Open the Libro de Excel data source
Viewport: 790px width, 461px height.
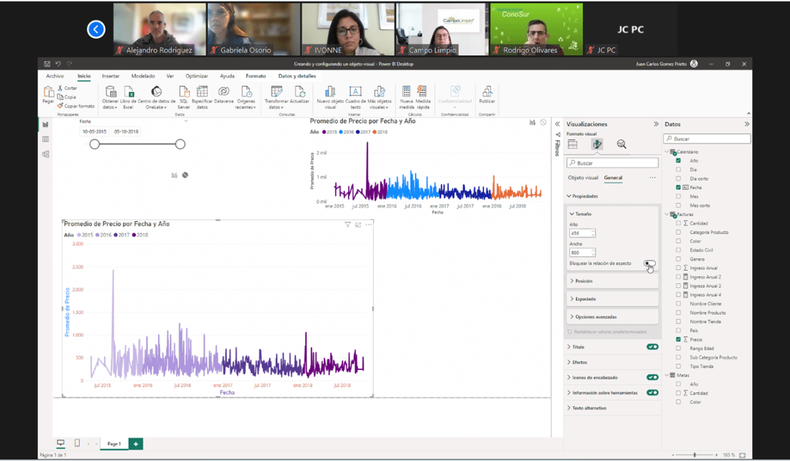[x=128, y=92]
